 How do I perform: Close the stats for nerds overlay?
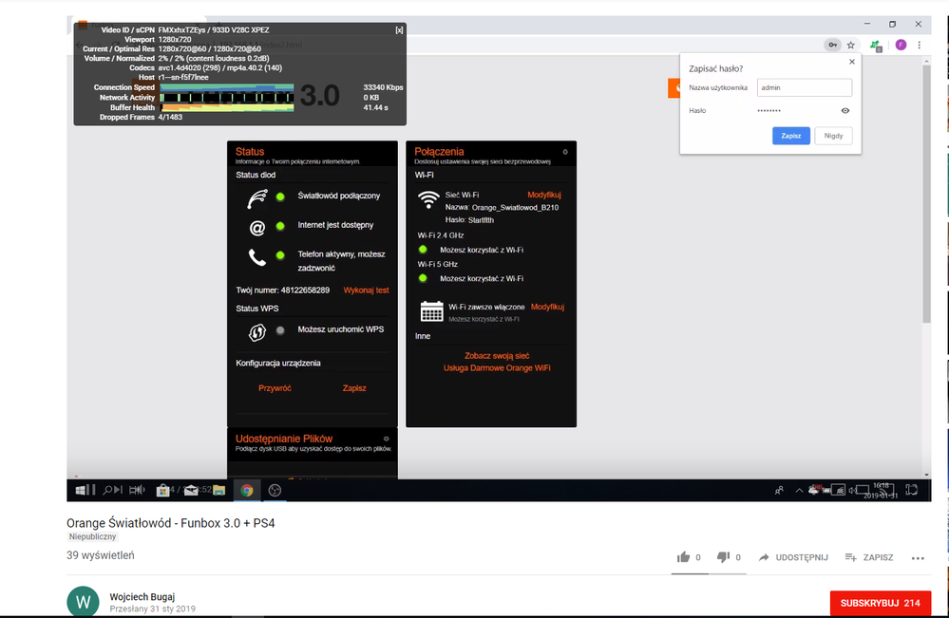pos(399,30)
